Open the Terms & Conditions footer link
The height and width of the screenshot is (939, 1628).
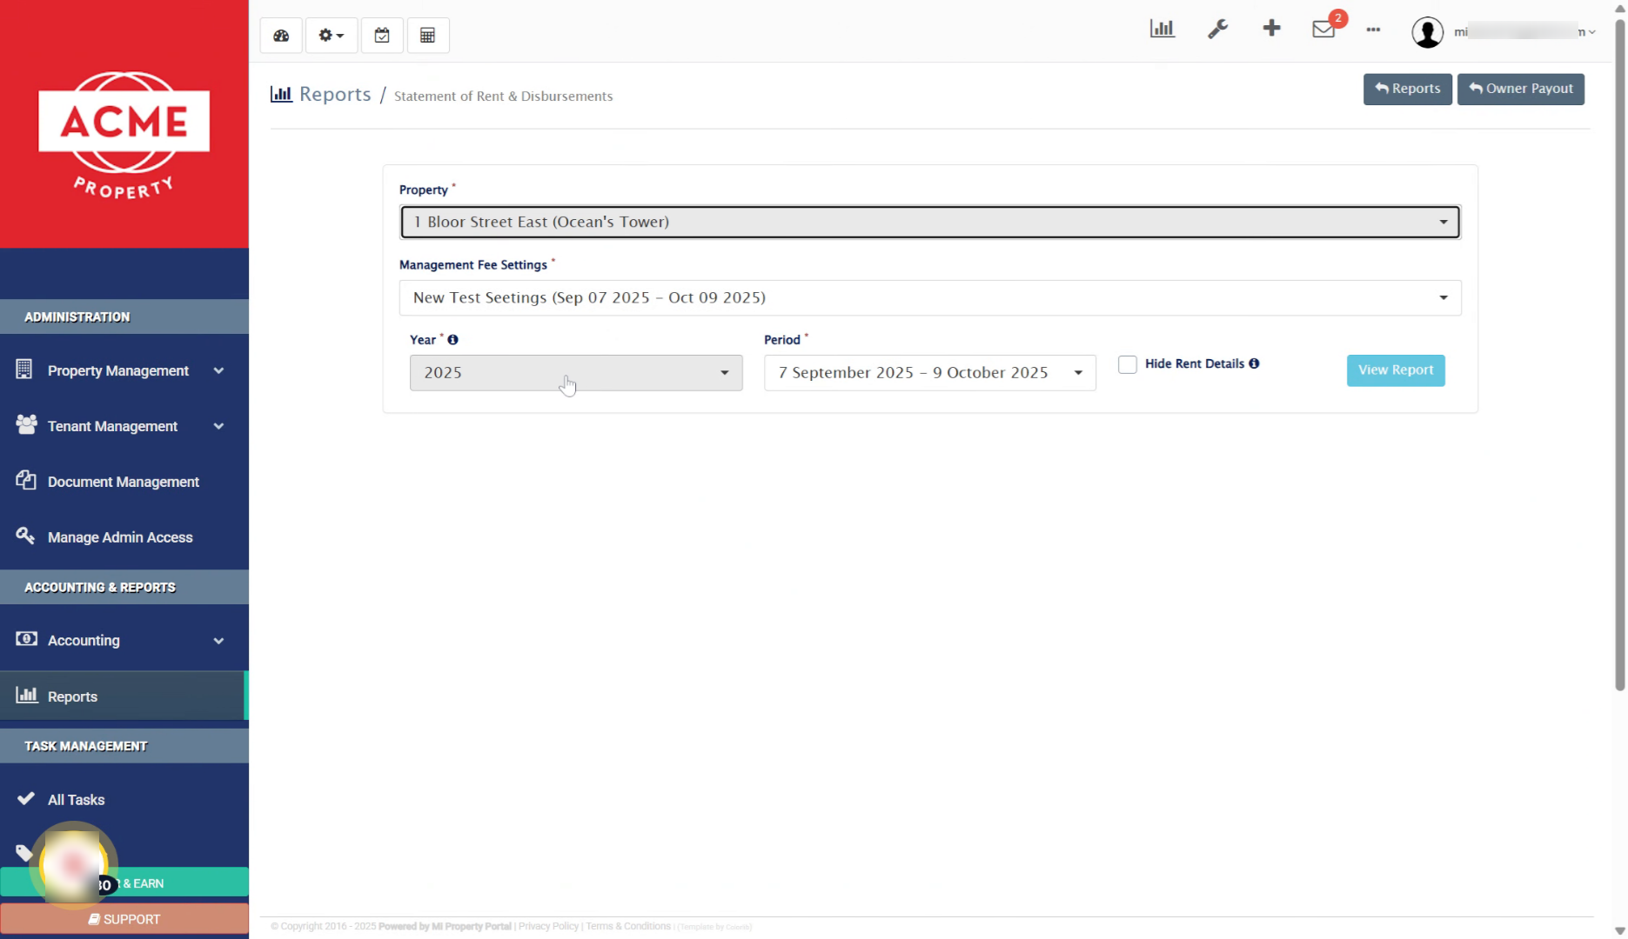click(628, 927)
